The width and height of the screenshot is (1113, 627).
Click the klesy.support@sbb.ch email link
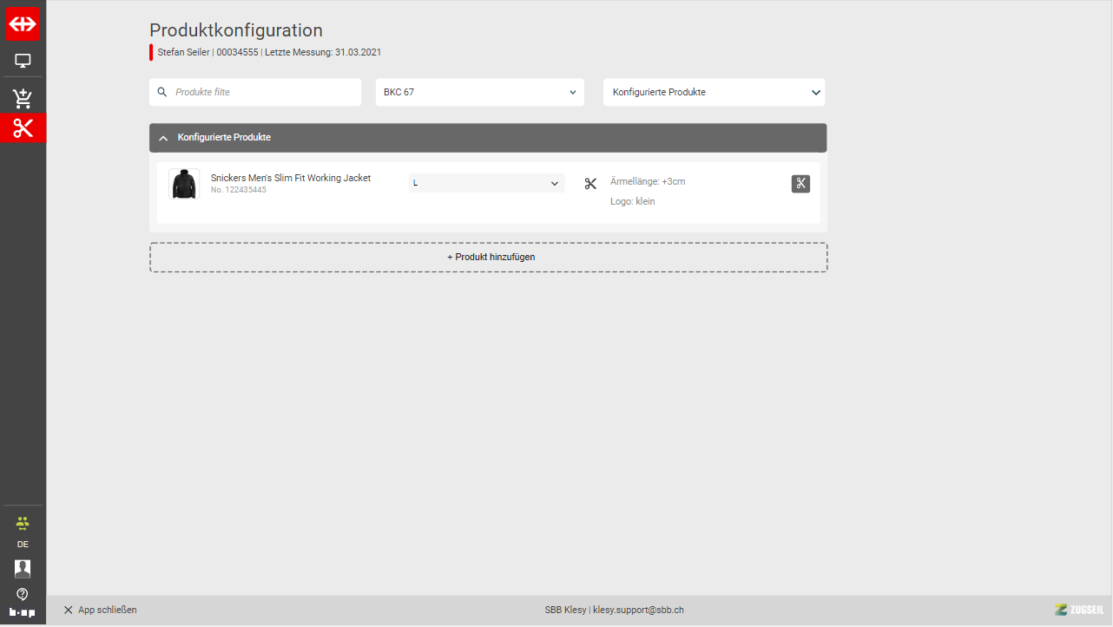coord(638,610)
